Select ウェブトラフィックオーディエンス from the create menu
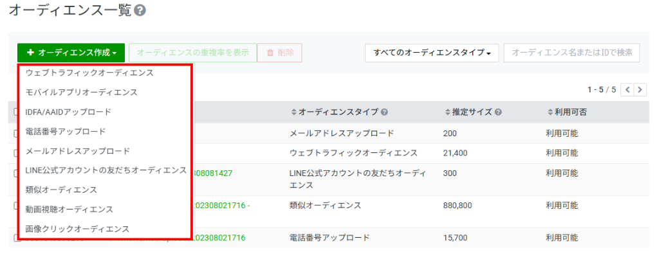The width and height of the screenshot is (659, 257). click(x=89, y=73)
